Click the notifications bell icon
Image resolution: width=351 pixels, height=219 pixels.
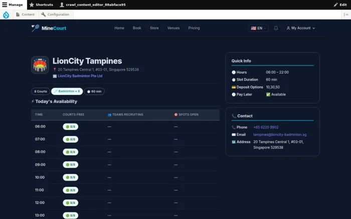point(276,28)
